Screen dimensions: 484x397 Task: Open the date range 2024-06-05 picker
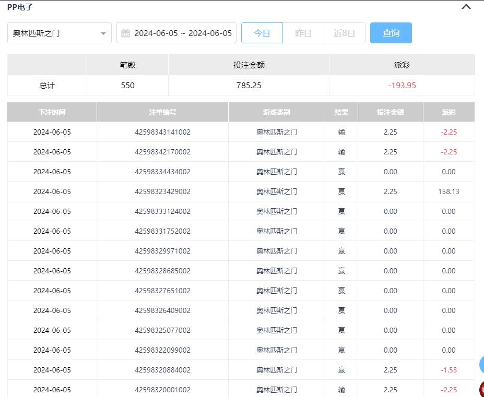(183, 33)
